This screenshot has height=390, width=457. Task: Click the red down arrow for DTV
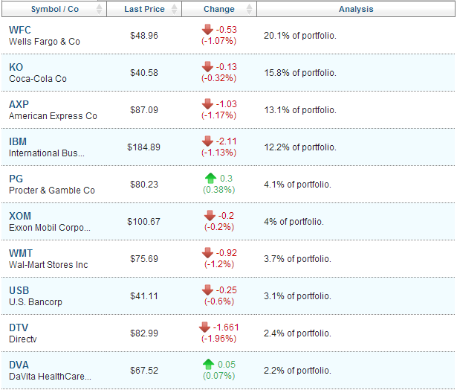204,327
